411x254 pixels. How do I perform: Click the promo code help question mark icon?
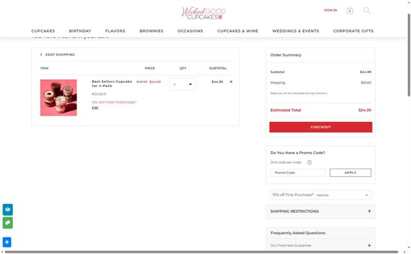(310, 162)
